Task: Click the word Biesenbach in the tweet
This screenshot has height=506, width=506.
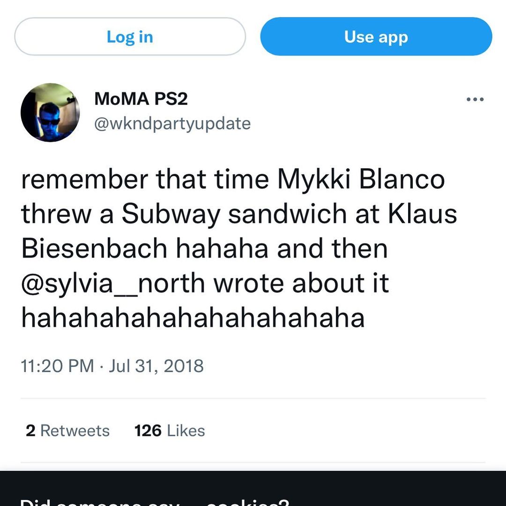Action: coord(94,248)
